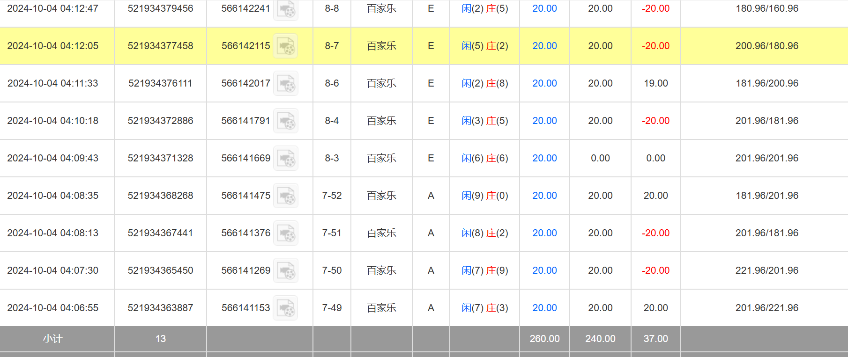The image size is (848, 357).
Task: Open video icon for game 566141153
Action: point(286,308)
